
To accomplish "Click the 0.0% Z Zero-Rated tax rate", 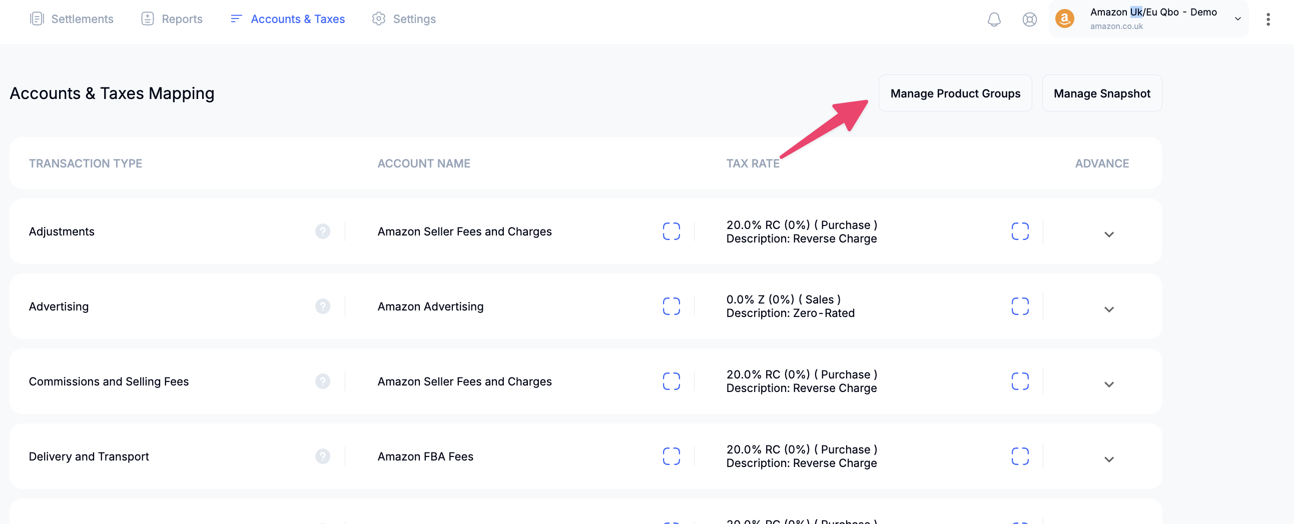I will pos(790,306).
